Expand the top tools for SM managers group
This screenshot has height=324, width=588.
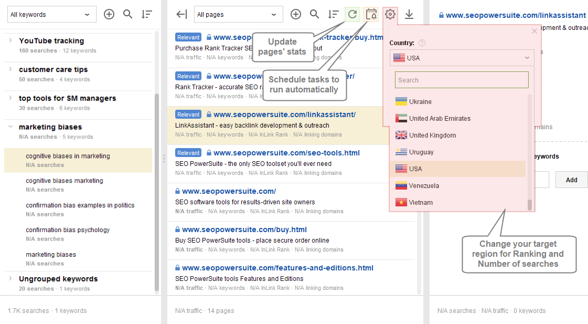(10, 98)
